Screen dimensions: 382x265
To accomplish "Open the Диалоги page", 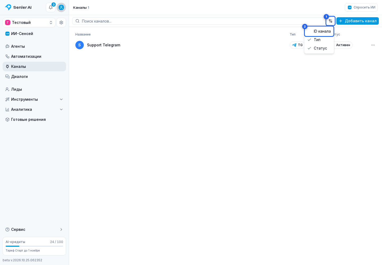I will click(34, 77).
